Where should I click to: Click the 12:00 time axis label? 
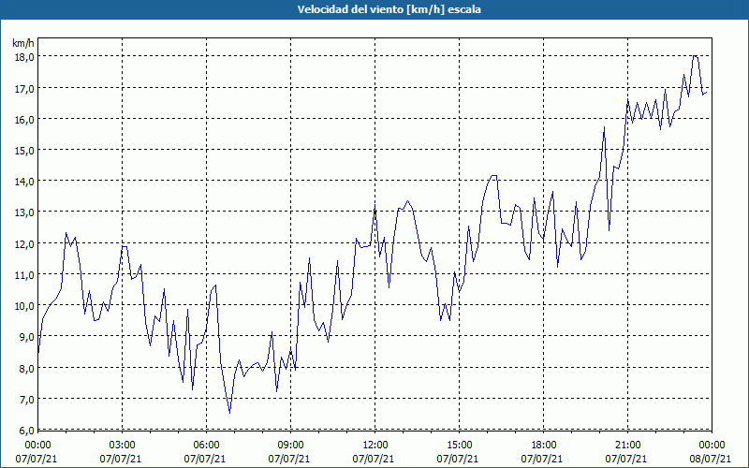375,446
